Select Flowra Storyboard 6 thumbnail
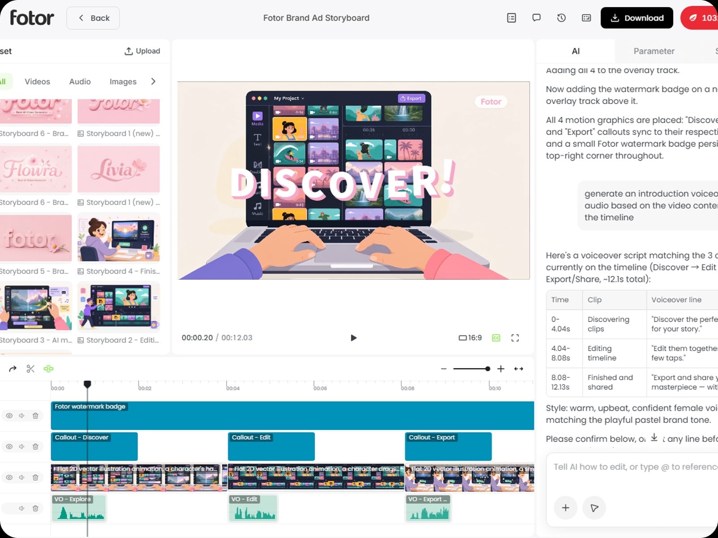The image size is (718, 538). pos(35,169)
